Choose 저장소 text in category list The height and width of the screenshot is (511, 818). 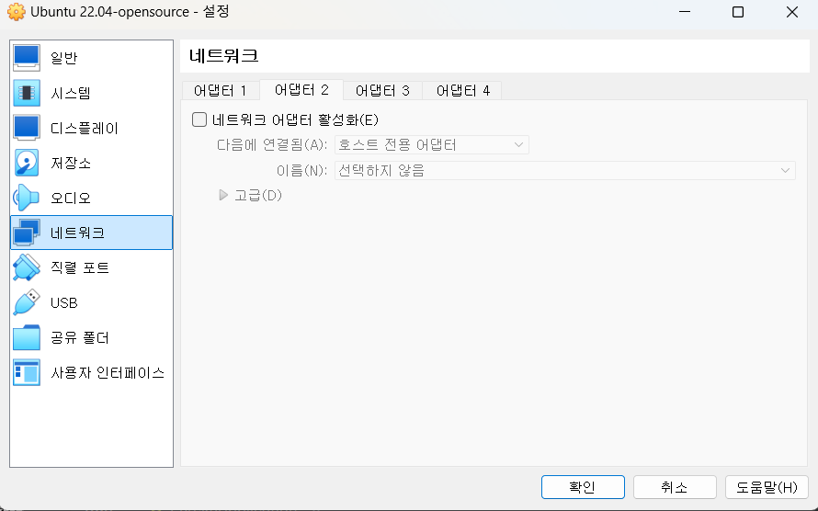click(x=71, y=163)
